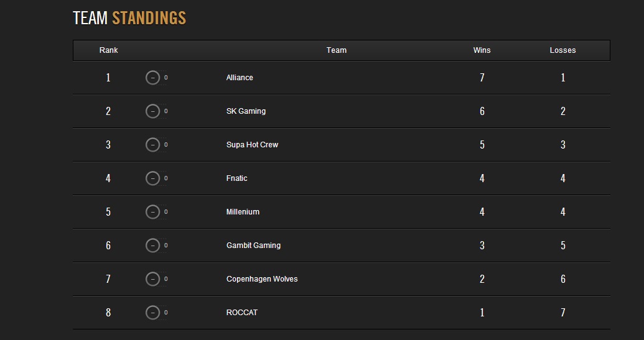Select the rank change circle for Supa Hot Crew

(152, 145)
